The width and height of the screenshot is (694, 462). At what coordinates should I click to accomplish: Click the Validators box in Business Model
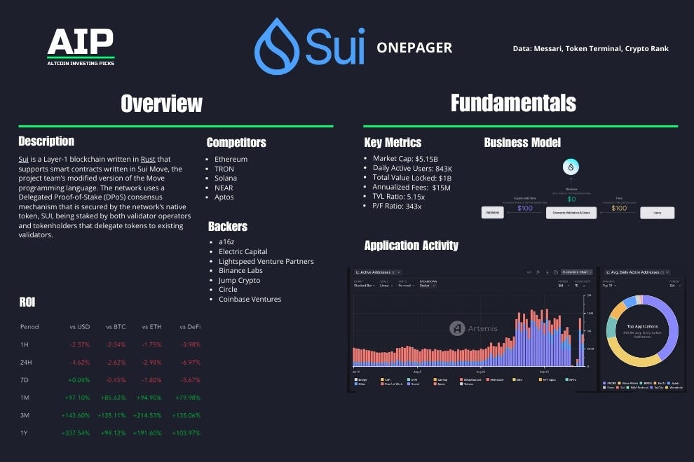click(492, 213)
